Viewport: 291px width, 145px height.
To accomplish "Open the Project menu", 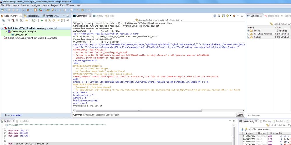I will click(x=54, y=5).
